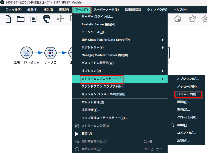Click the Save disk toolbar icon
The width and height of the screenshot is (207, 158).
(33, 19)
